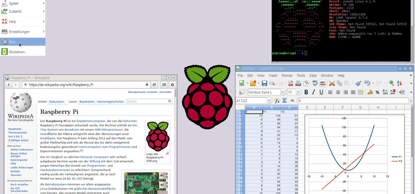This screenshot has height=194, width=415.
Task: Open the Data menu in Calc
Action: click(313, 75)
